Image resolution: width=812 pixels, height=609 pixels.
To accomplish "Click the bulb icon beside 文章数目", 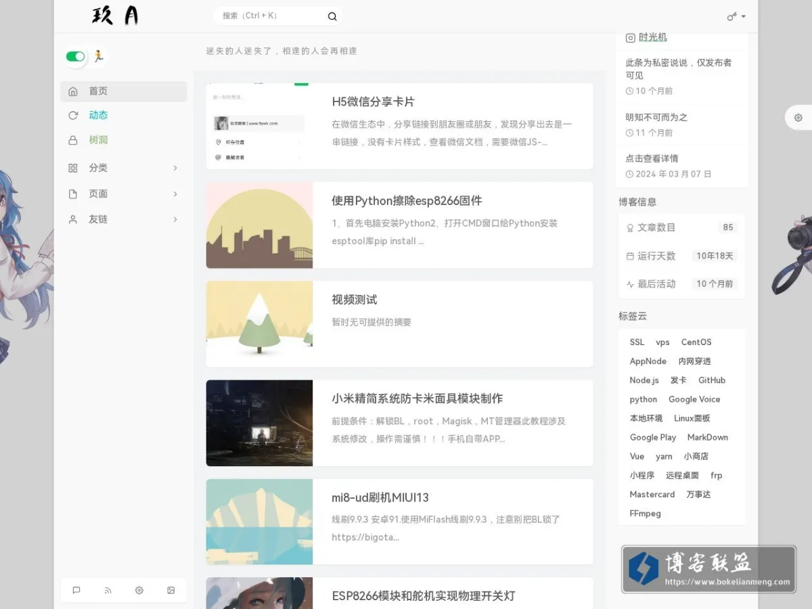I will 630,228.
